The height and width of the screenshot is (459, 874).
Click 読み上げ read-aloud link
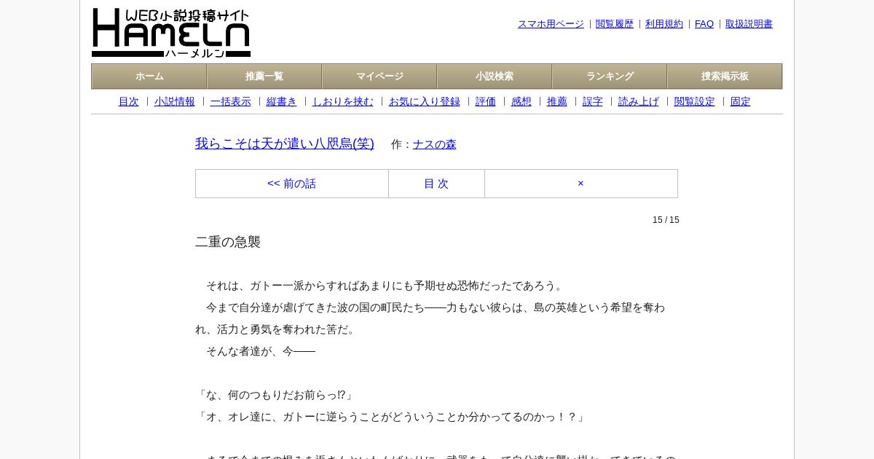[639, 102]
